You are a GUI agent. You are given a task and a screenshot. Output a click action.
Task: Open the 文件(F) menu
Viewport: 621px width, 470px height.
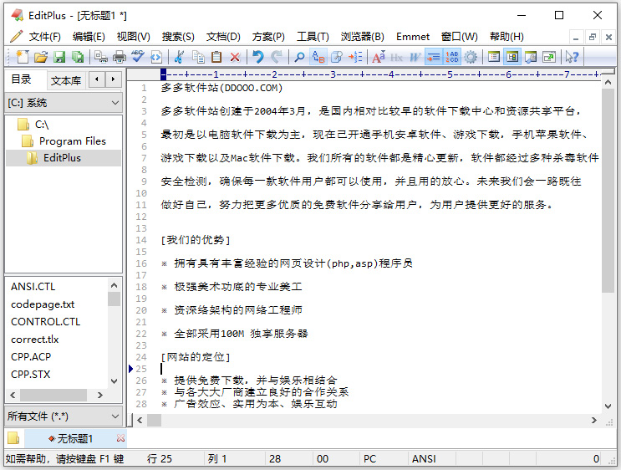45,37
